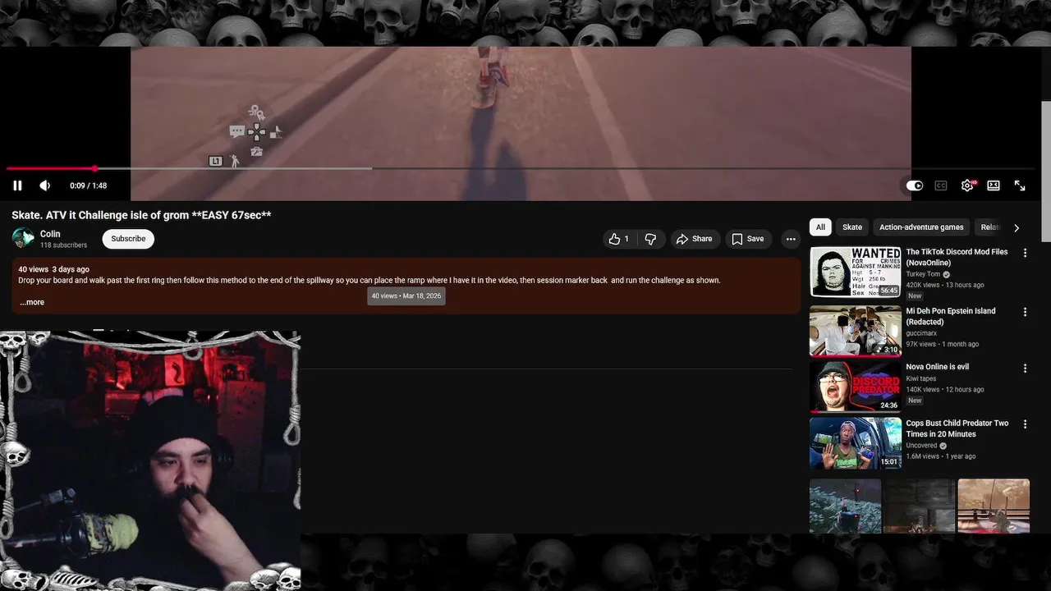Screen dimensions: 1051x591
Task: Open Cops Bust Child Predator title
Action: click(957, 428)
